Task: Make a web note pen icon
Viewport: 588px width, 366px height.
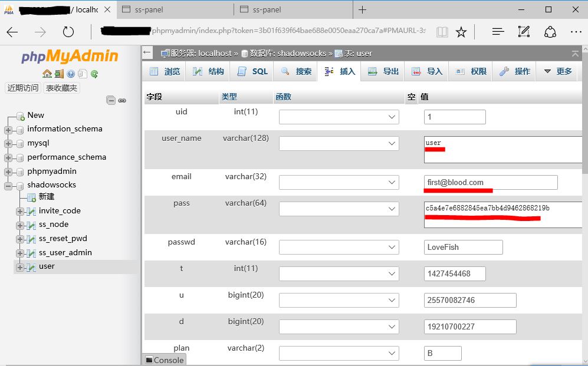Action: [524, 31]
